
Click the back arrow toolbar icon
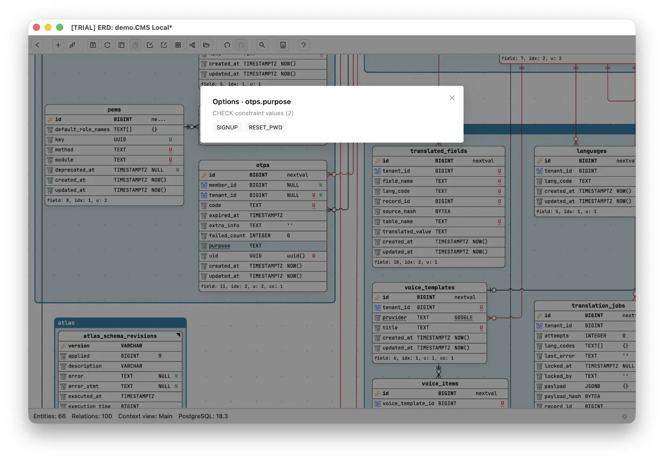(38, 45)
